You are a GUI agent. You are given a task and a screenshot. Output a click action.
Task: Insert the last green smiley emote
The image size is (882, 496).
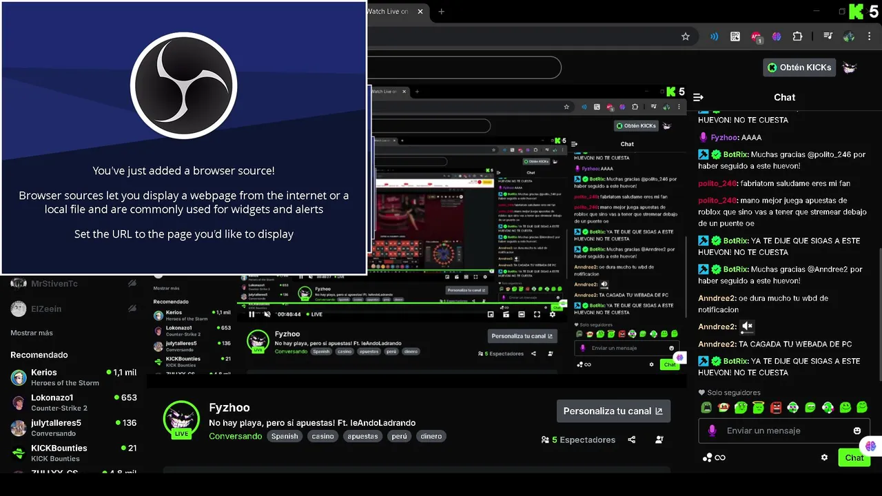tap(862, 407)
